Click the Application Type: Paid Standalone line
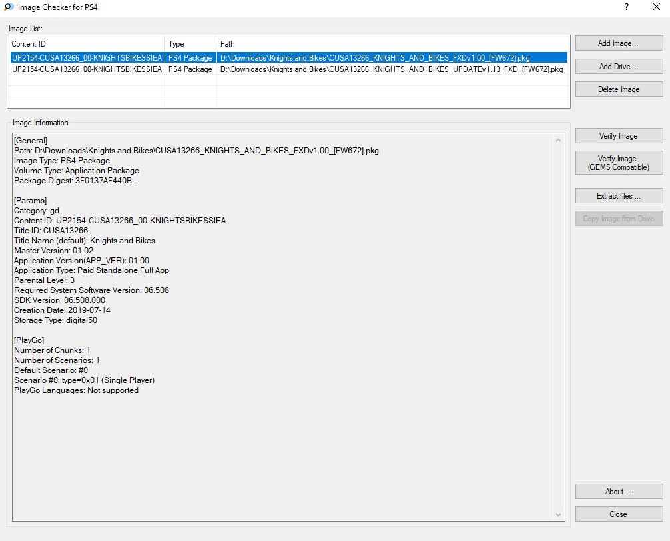 pos(91,270)
